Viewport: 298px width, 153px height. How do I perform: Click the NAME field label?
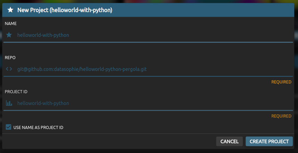(x=11, y=24)
